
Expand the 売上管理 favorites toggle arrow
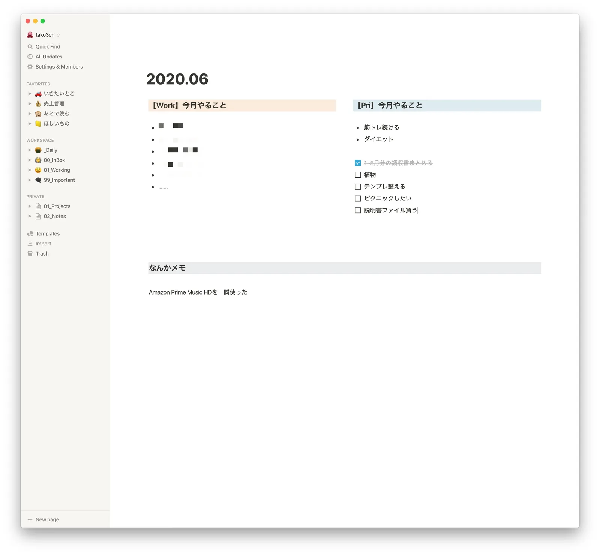[x=30, y=103]
